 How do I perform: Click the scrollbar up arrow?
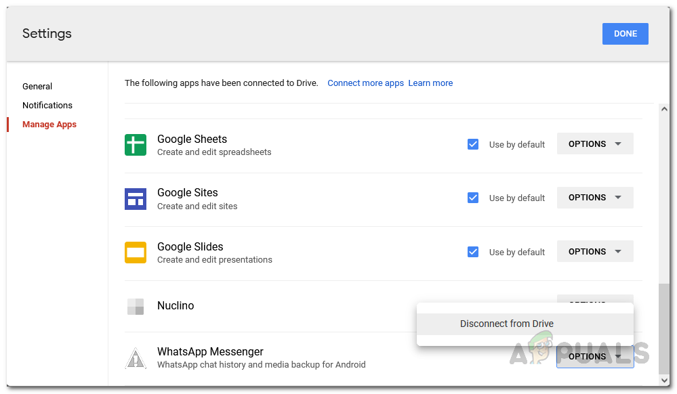tap(664, 109)
